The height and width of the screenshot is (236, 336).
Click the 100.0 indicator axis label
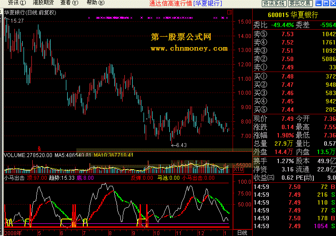pyautogui.click(x=244, y=182)
